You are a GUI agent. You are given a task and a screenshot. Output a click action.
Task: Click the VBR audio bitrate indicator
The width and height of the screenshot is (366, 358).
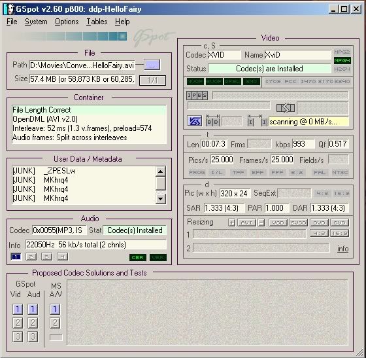coord(158,257)
